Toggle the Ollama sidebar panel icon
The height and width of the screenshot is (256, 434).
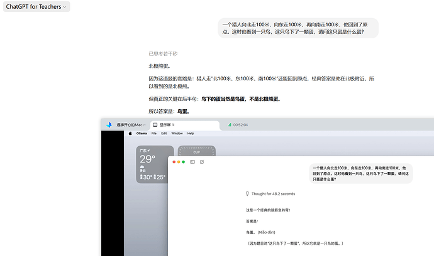[192, 162]
